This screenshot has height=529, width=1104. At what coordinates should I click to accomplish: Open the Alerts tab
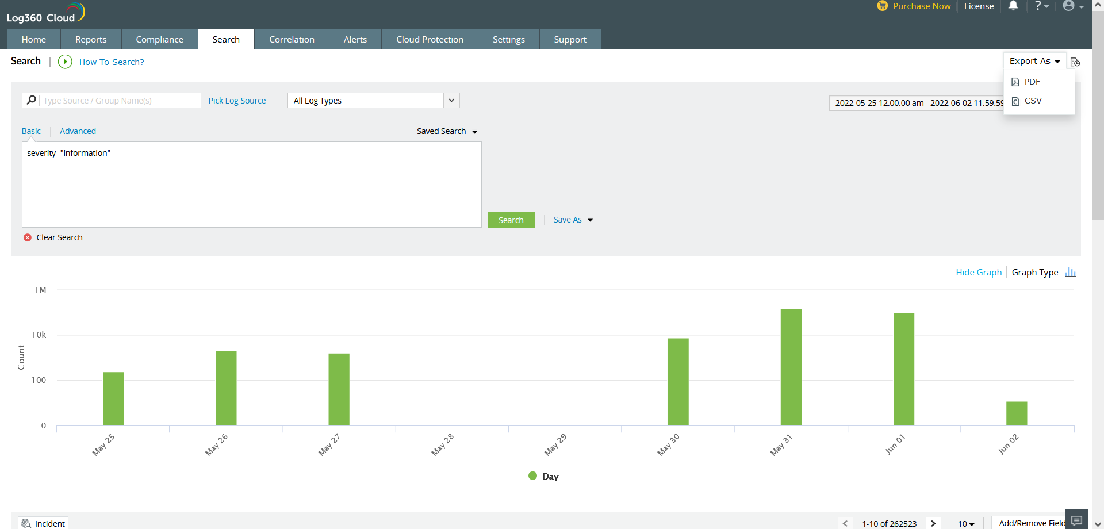[355, 39]
